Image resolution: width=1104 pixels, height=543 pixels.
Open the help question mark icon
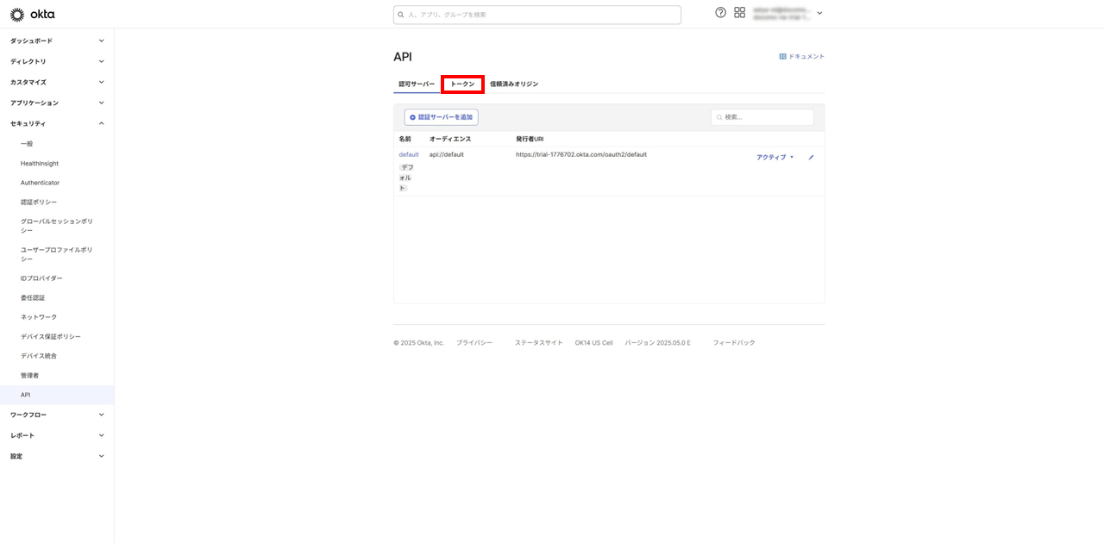(x=720, y=13)
